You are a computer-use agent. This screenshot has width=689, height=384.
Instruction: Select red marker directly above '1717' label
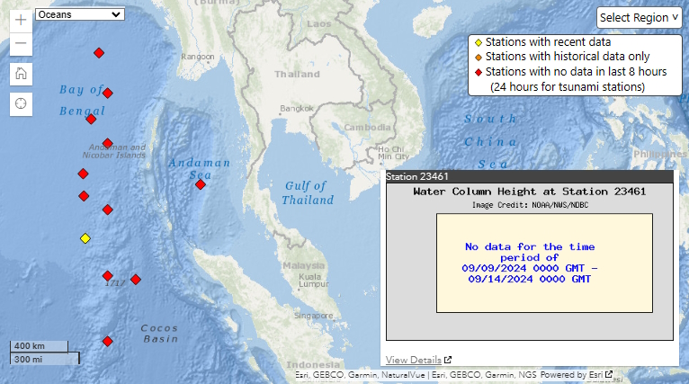pos(108,276)
